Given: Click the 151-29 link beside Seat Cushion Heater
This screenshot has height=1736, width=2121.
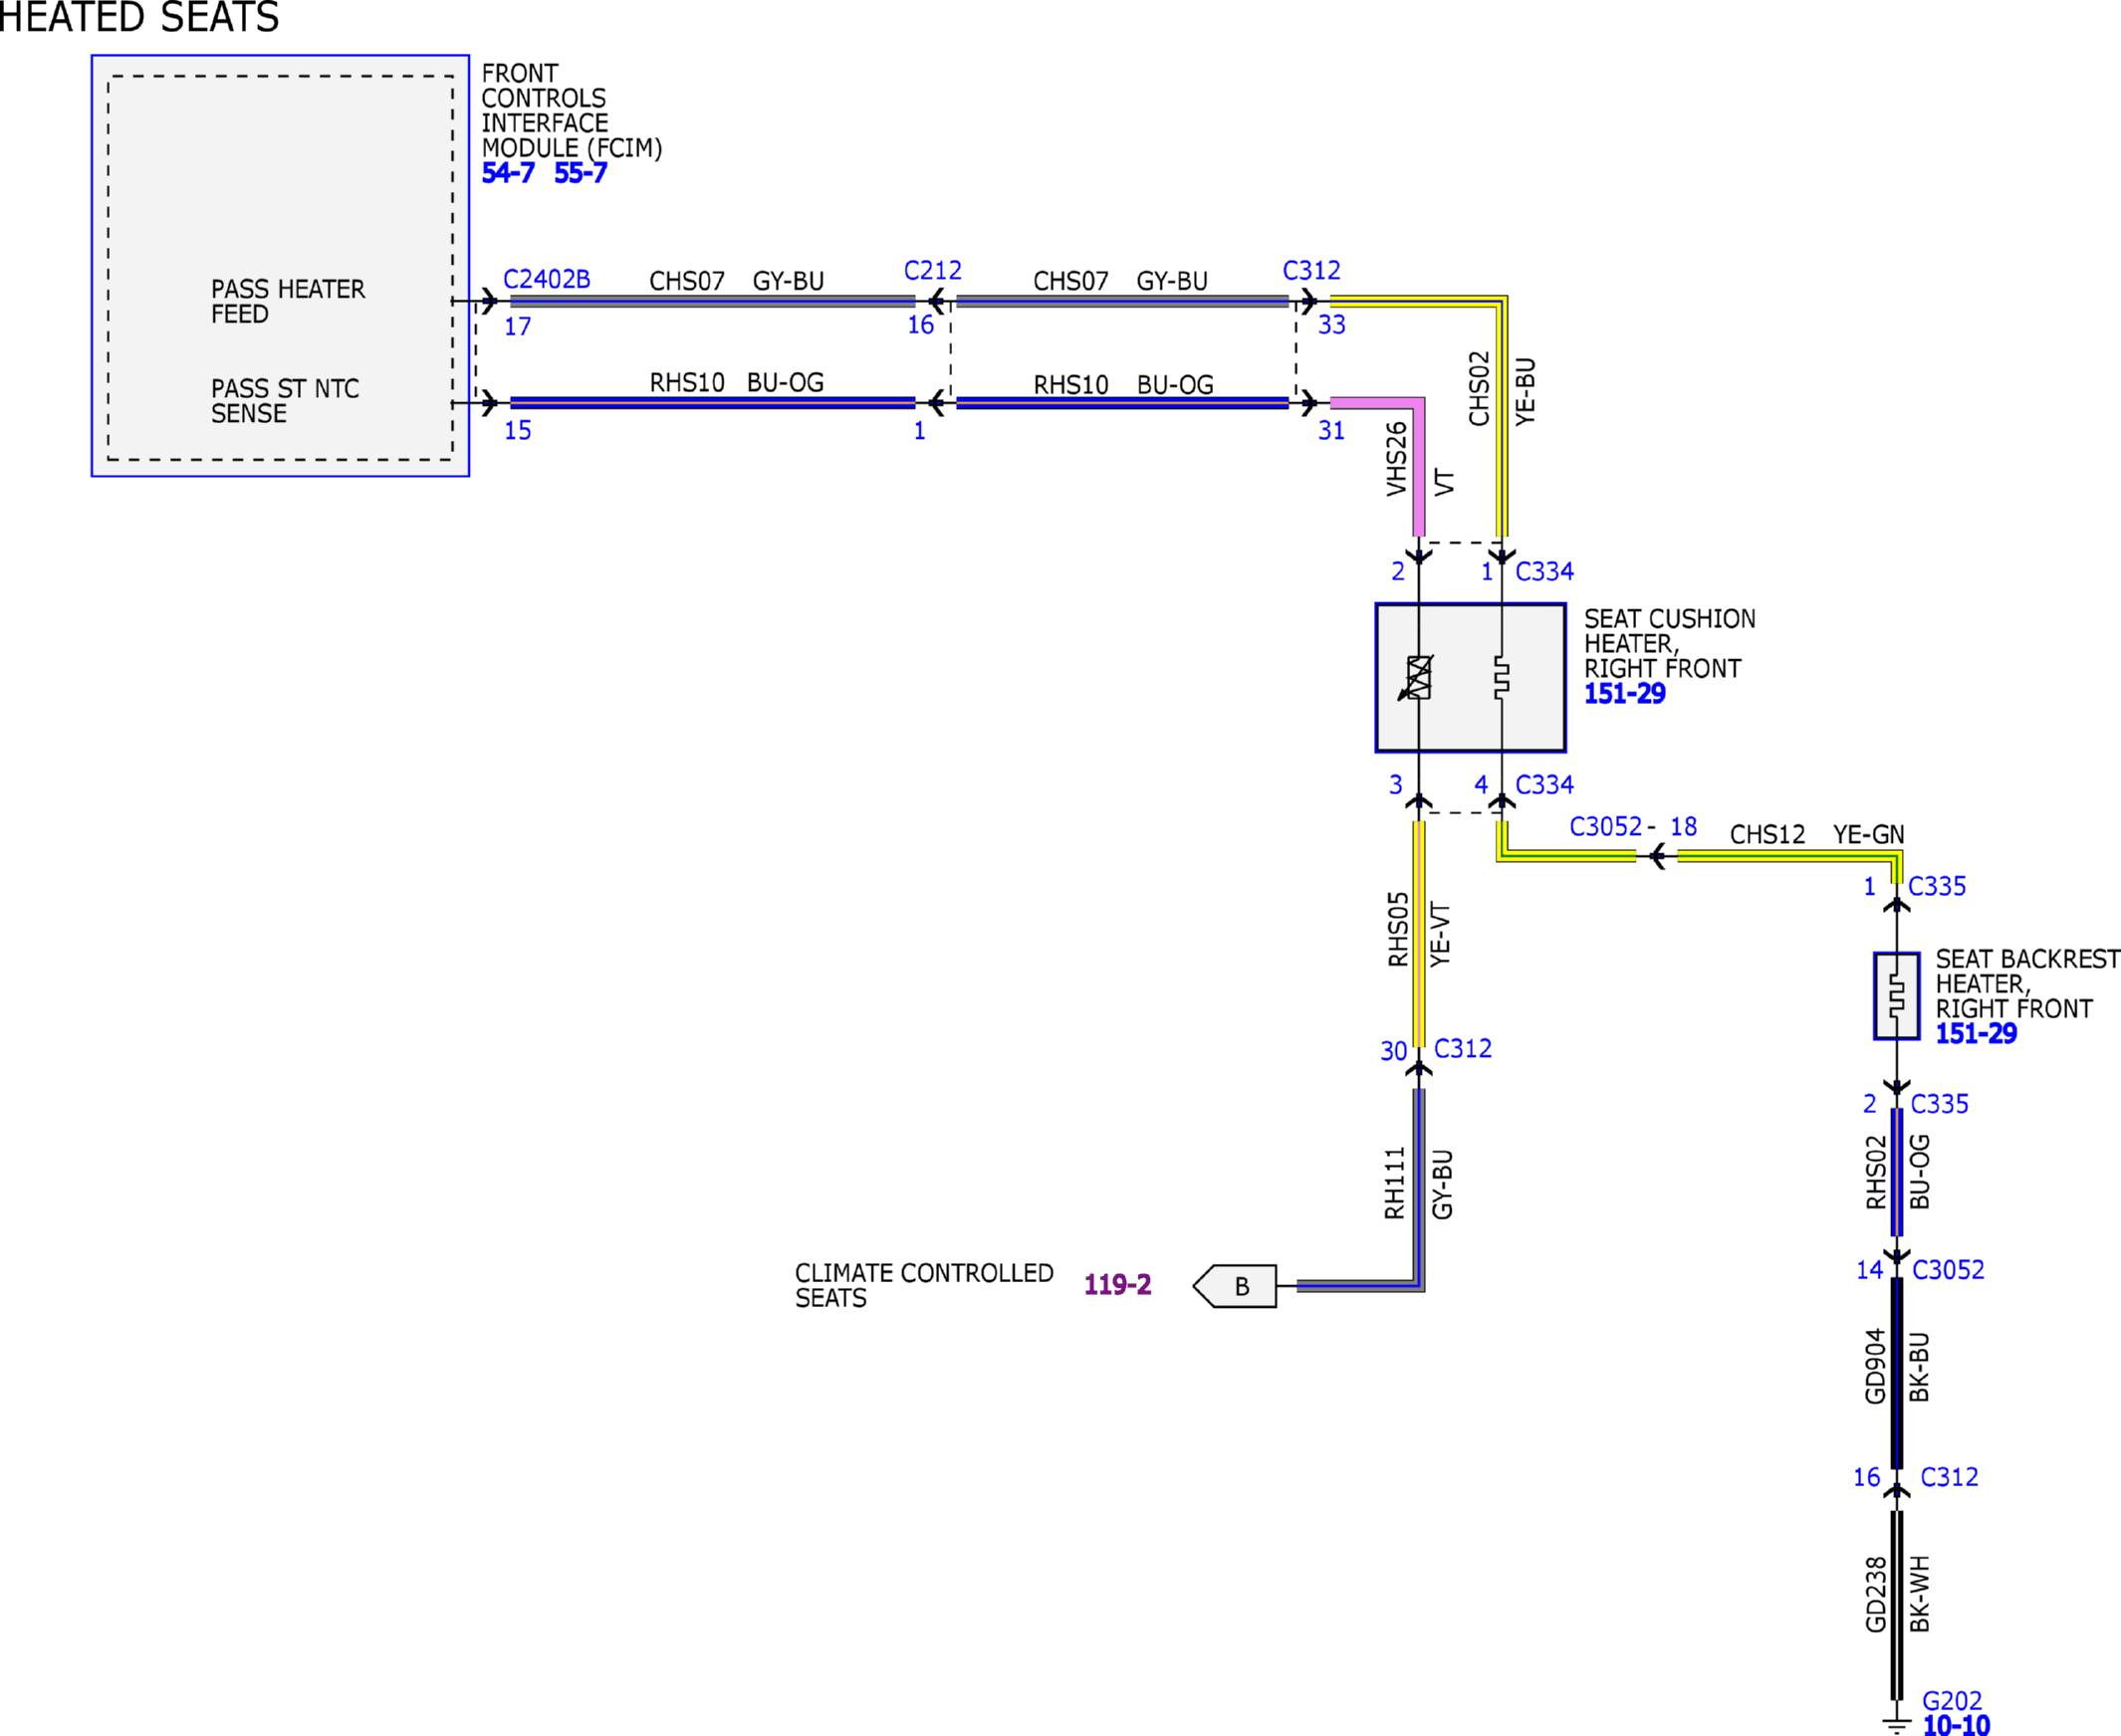Looking at the screenshot, I should 1625,694.
